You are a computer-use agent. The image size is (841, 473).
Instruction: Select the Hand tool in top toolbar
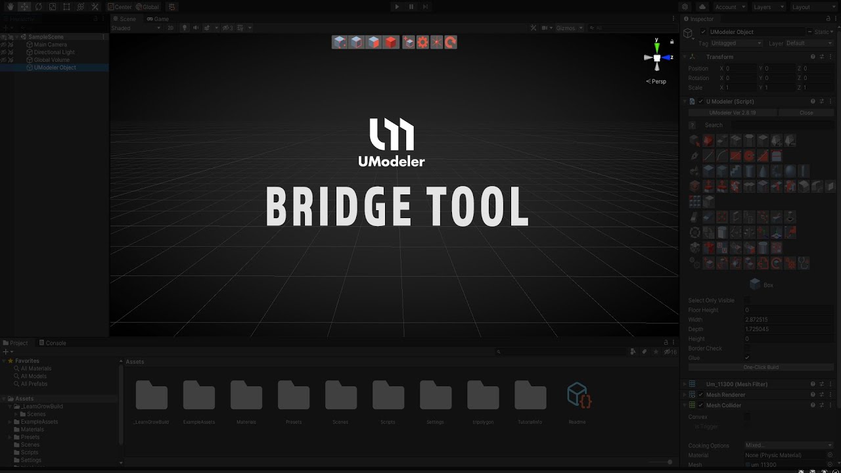pos(10,7)
